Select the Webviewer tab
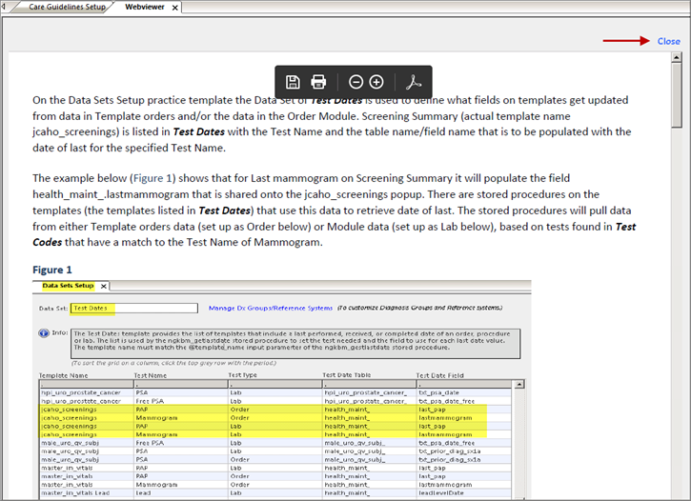This screenshot has height=501, width=691. tap(145, 7)
